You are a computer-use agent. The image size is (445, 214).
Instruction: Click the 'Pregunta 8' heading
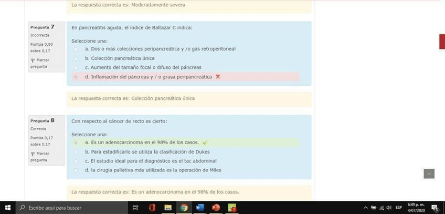coord(43,121)
